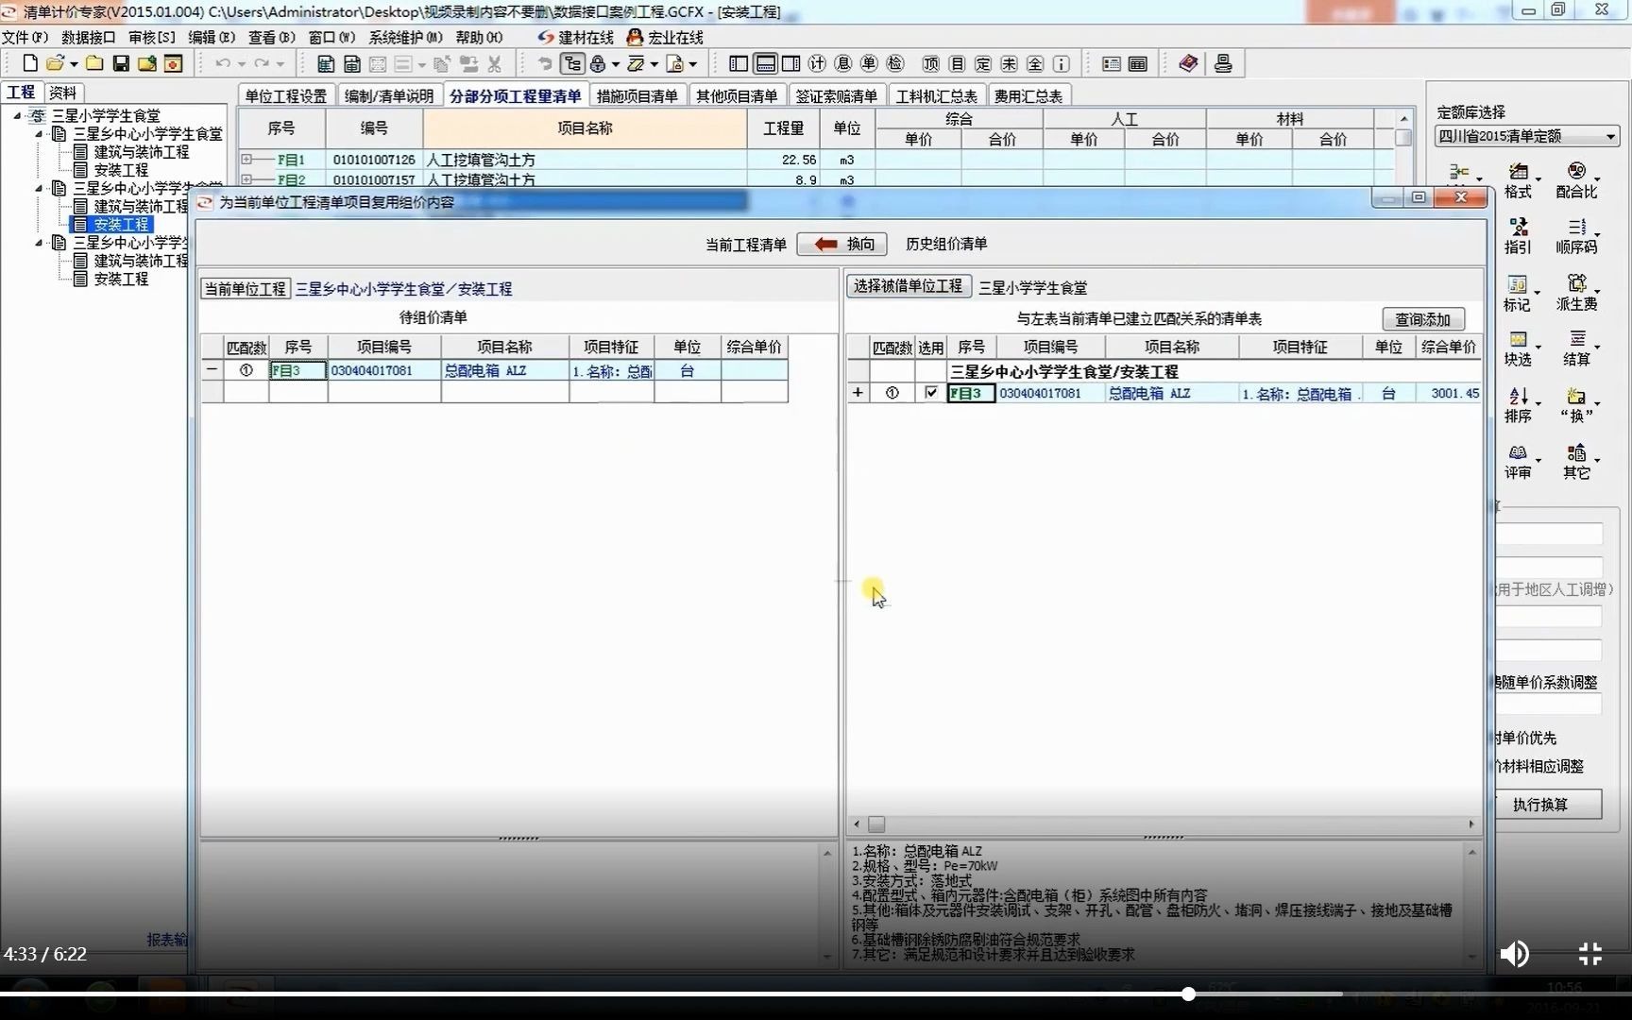1632x1020 pixels.
Task: Click the 排序 sort tool icon
Action: tap(1518, 405)
